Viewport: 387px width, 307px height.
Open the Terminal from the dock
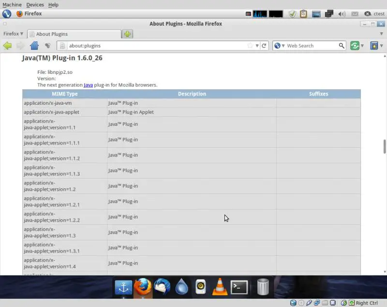pyautogui.click(x=239, y=287)
